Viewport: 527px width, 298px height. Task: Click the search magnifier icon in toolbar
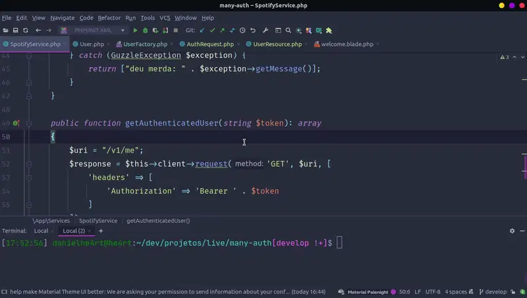[x=288, y=30]
